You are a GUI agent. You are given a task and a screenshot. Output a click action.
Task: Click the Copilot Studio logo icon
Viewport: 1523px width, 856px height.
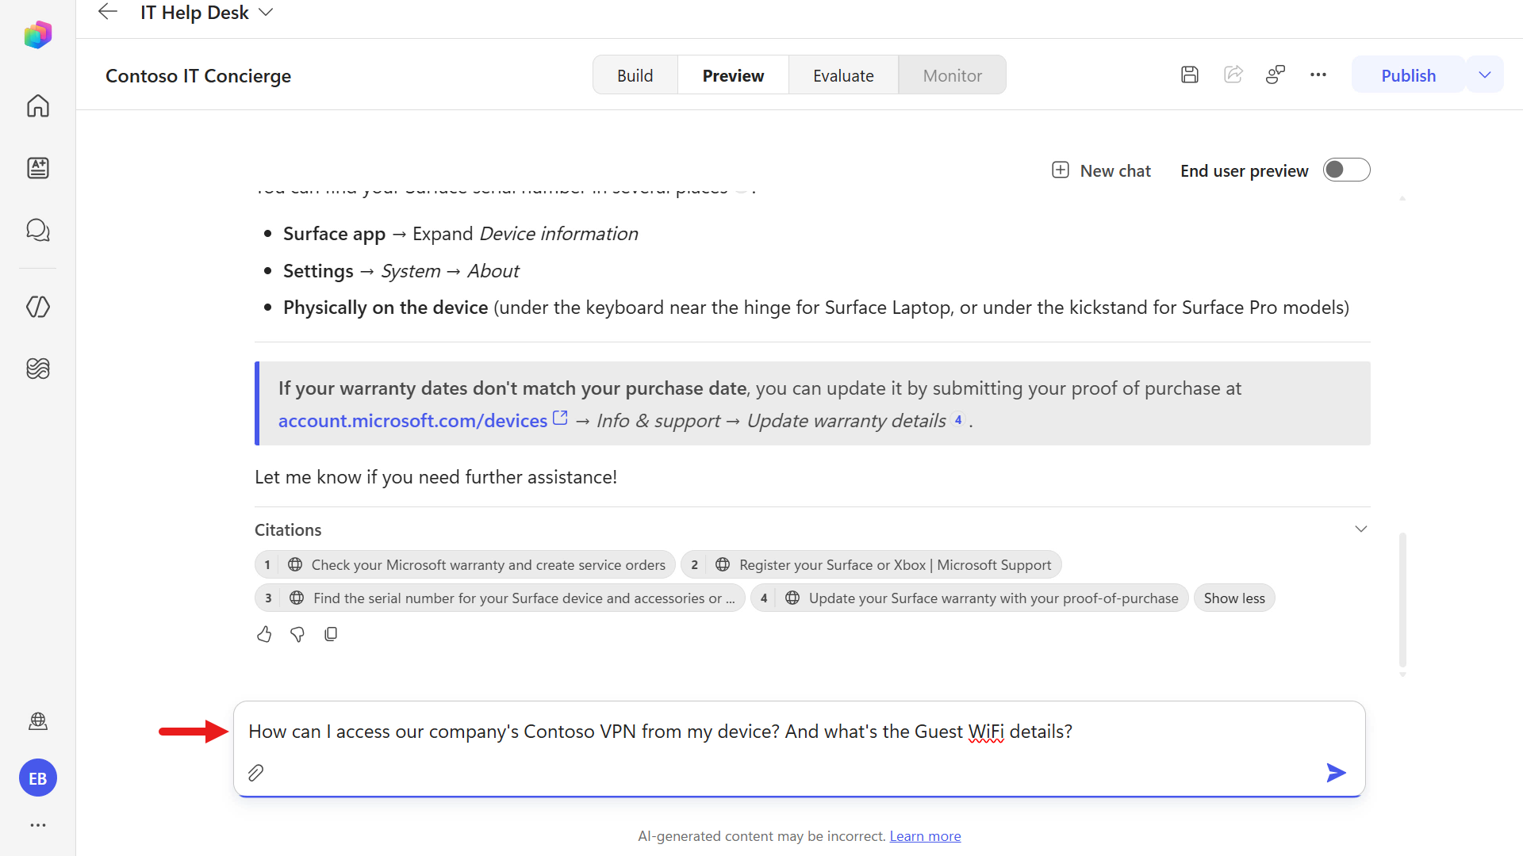pos(37,35)
